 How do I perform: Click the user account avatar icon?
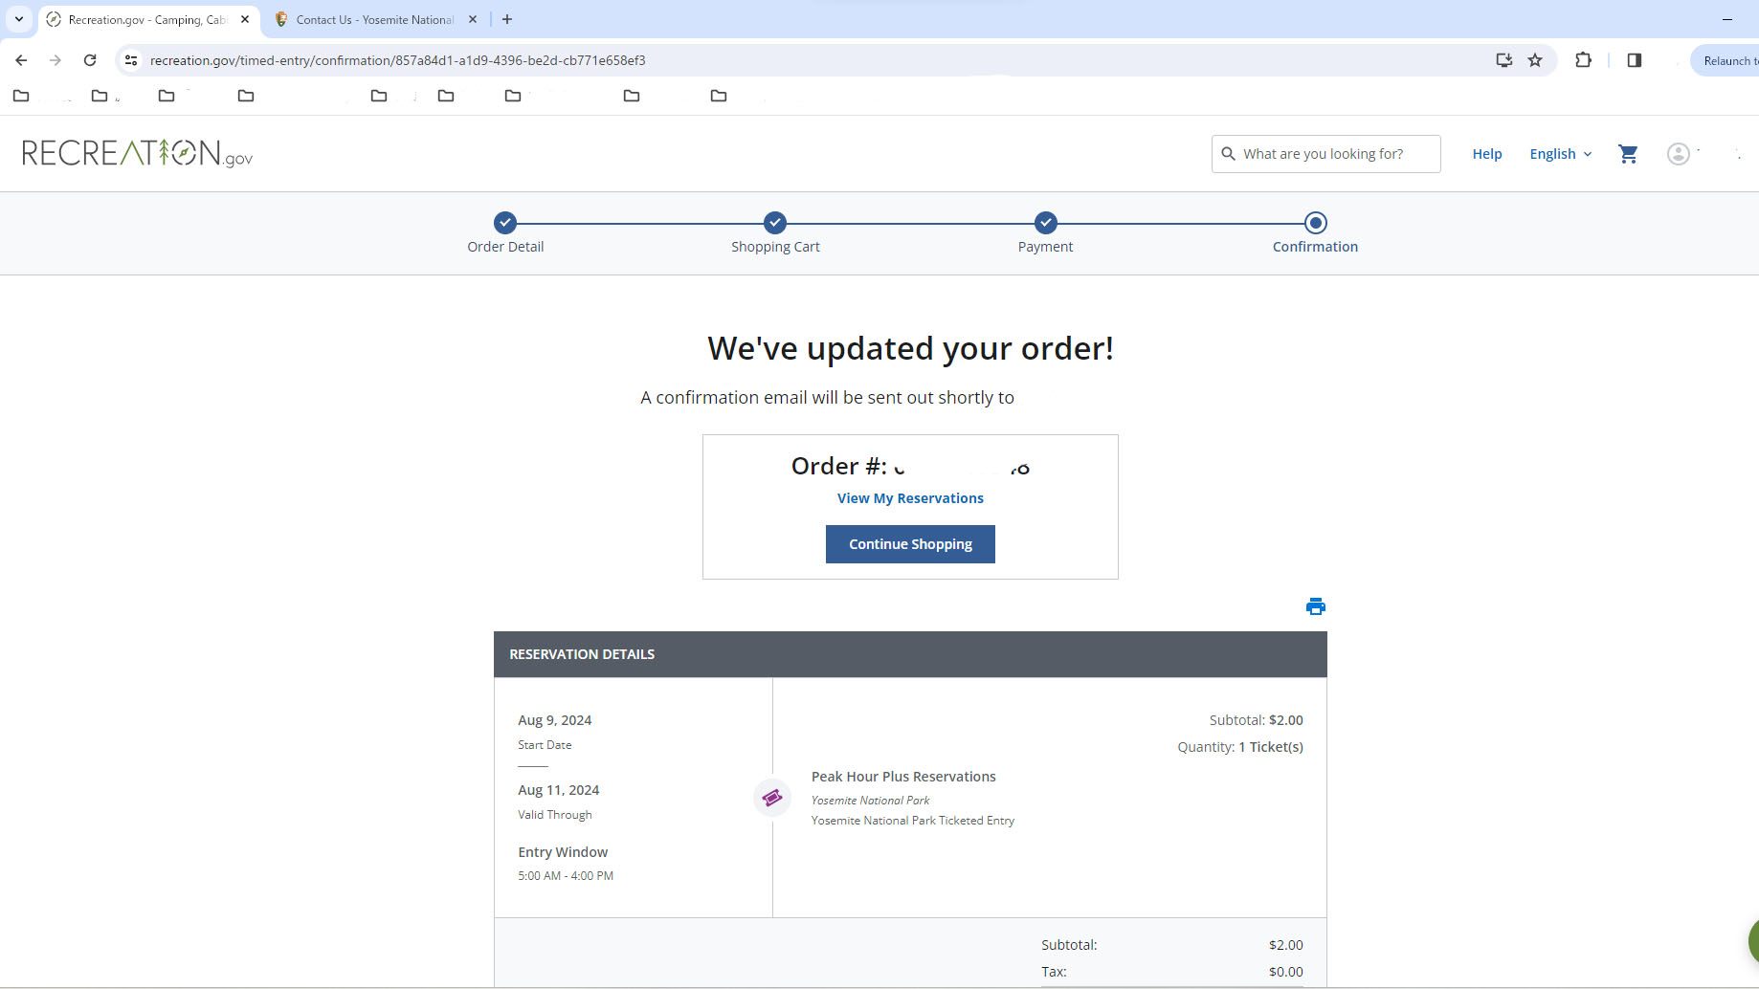pos(1678,154)
